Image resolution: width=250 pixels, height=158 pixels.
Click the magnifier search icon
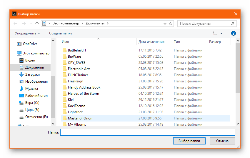(232, 24)
